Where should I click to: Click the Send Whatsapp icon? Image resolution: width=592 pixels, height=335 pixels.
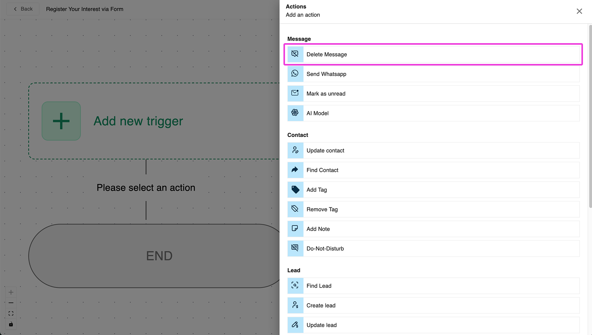[x=295, y=74]
